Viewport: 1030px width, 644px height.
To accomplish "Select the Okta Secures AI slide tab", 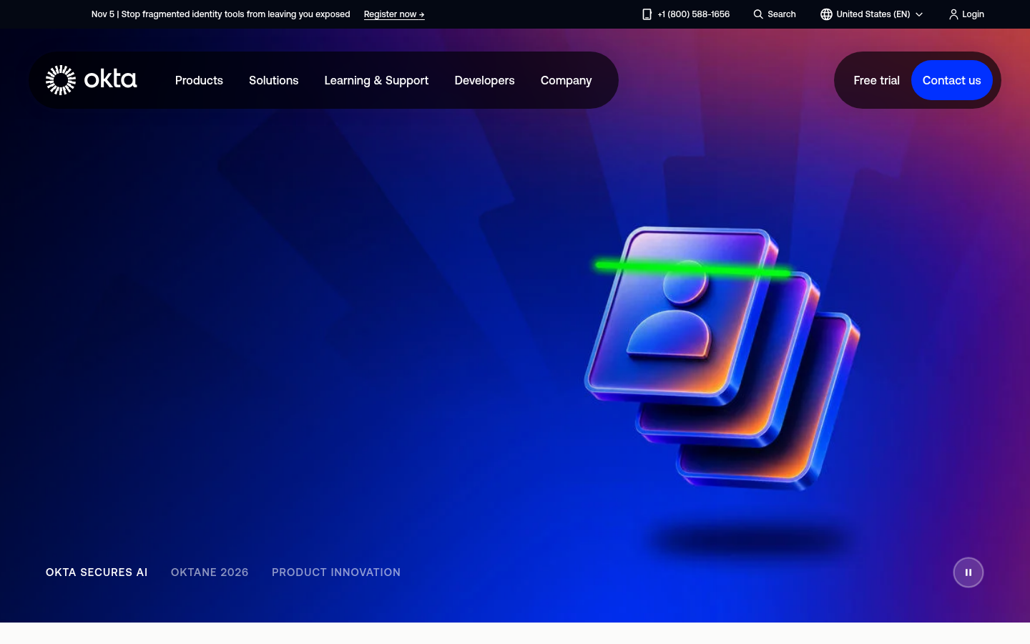I will (x=97, y=572).
